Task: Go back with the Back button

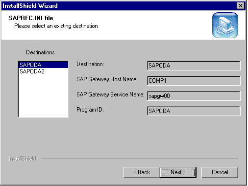Action: pos(142,172)
